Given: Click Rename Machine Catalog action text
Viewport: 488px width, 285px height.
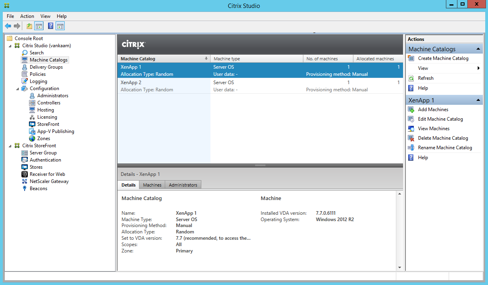Looking at the screenshot, I should pos(445,148).
